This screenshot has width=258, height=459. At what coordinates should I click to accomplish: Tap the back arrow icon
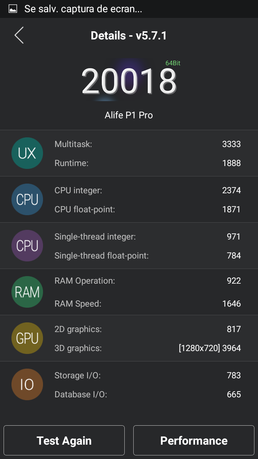(19, 36)
